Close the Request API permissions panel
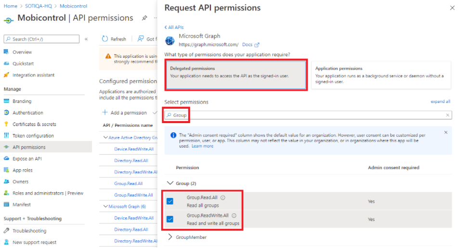This screenshot has width=462, height=248. pyautogui.click(x=452, y=8)
